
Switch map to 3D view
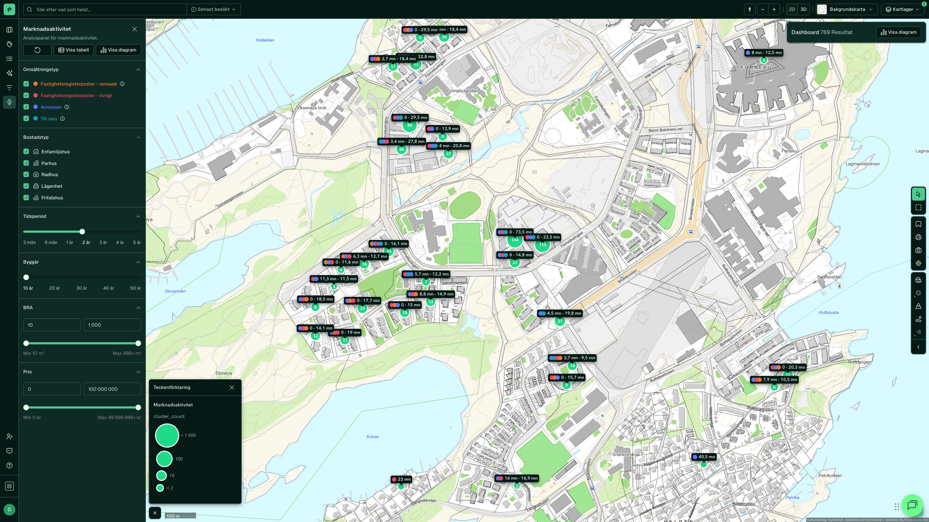(x=803, y=9)
